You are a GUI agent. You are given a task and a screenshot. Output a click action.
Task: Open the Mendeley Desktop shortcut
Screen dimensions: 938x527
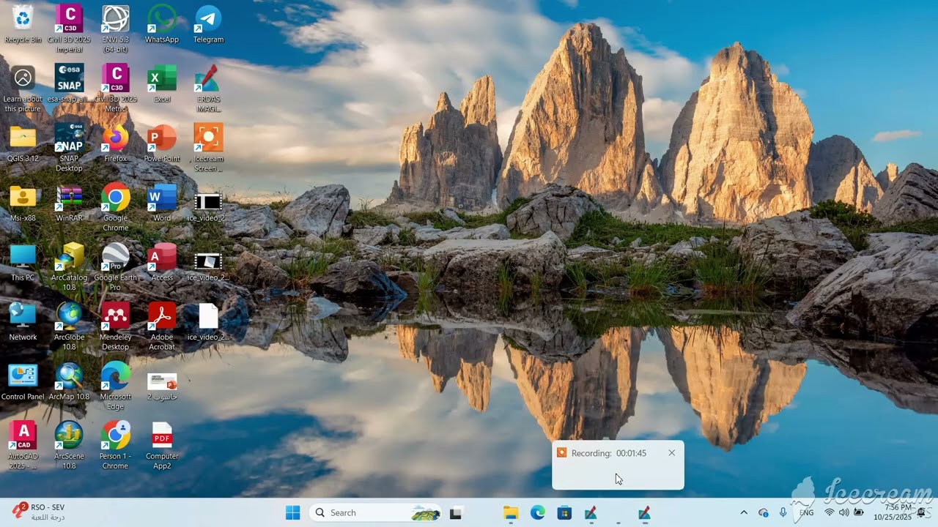pyautogui.click(x=115, y=326)
